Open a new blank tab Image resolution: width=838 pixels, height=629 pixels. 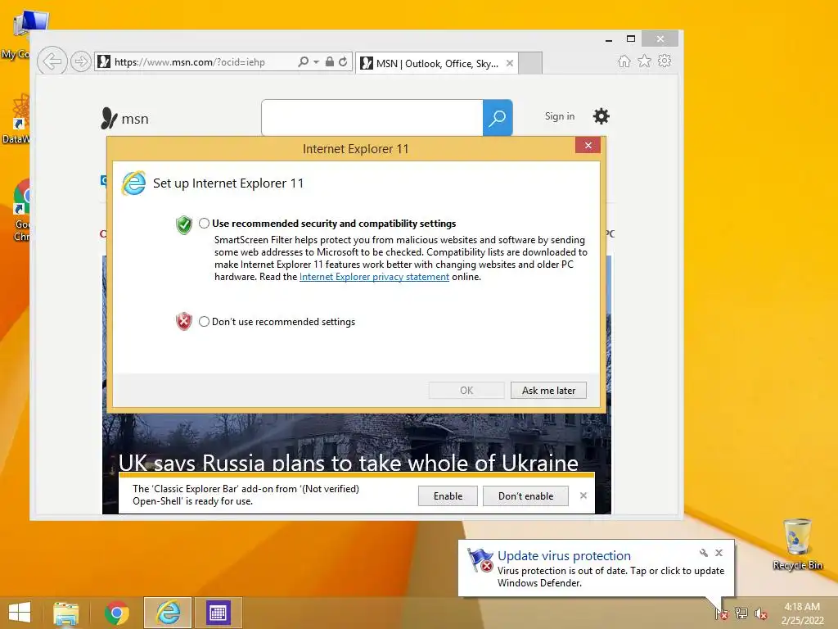coord(530,63)
